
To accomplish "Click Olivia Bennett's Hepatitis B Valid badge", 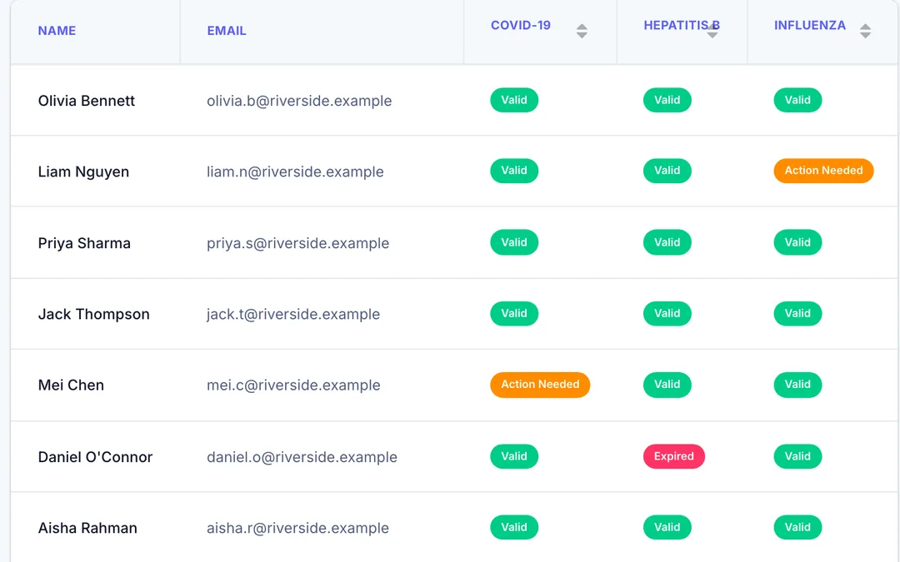I will coord(667,101).
